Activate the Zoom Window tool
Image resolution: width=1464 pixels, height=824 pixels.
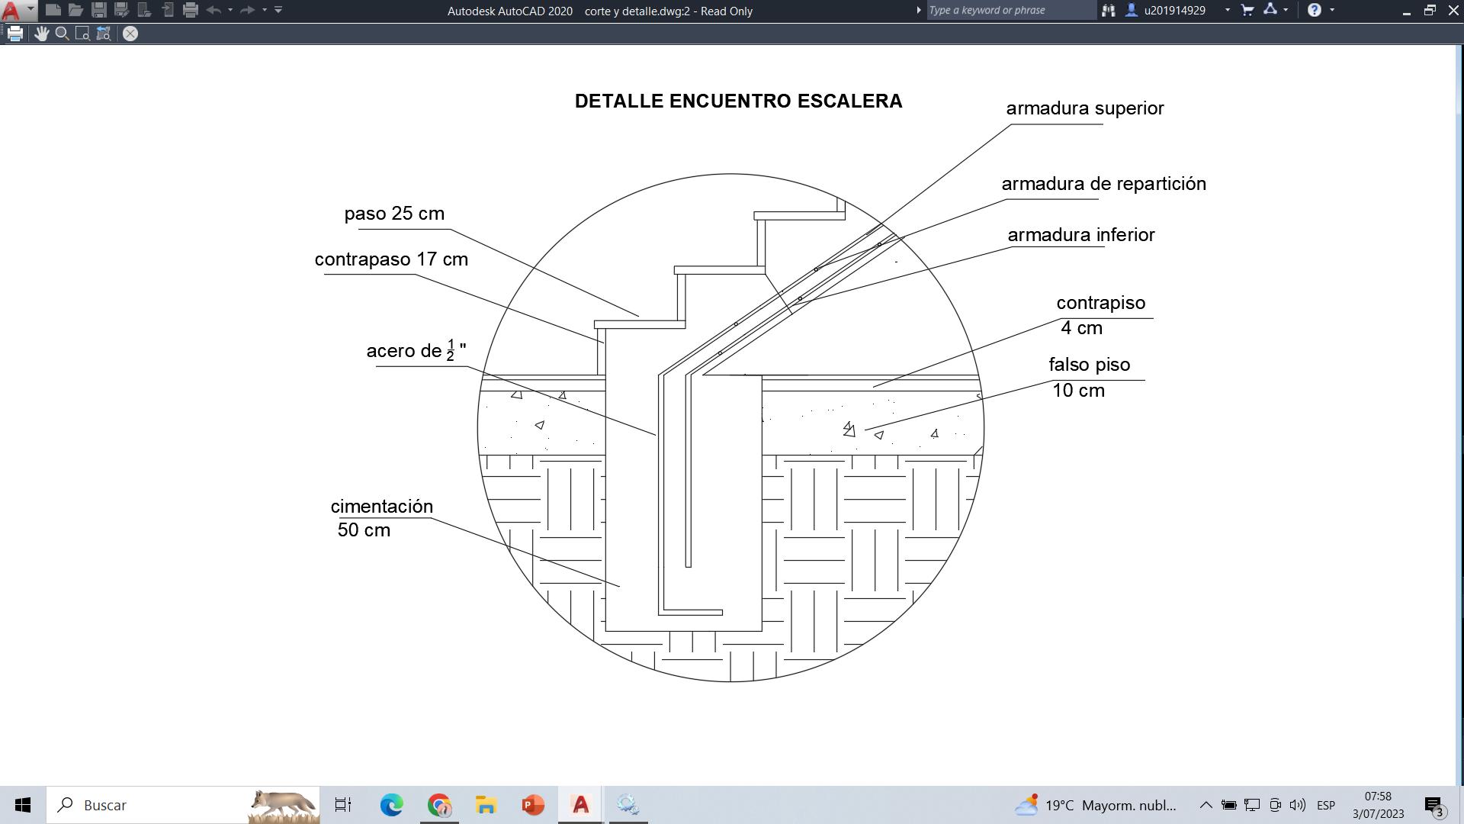pos(82,34)
